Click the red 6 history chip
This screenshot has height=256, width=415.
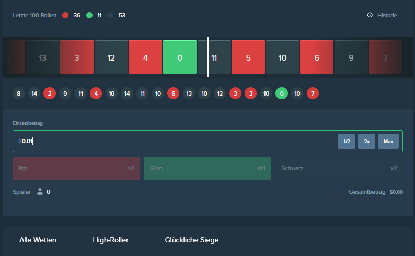[174, 94]
